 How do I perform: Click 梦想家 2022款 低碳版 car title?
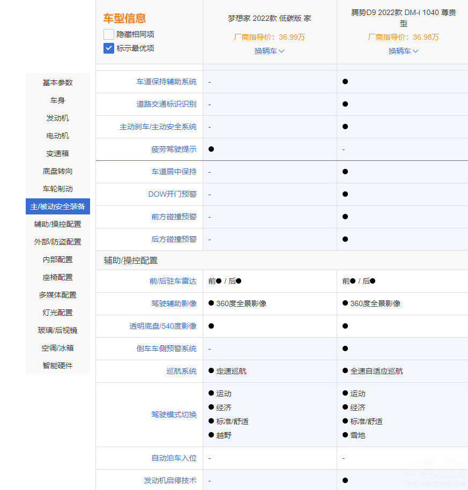click(269, 18)
